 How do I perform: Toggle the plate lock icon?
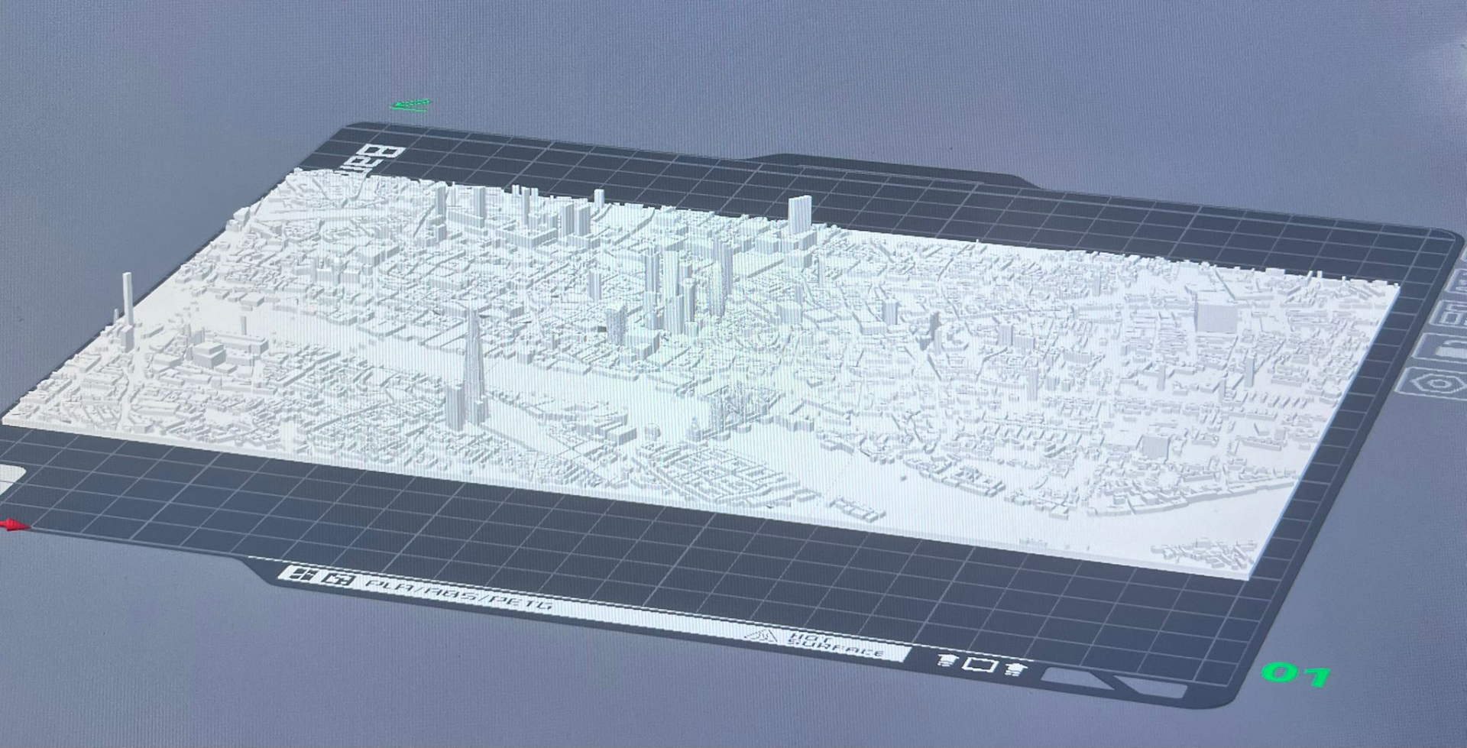click(1441, 348)
